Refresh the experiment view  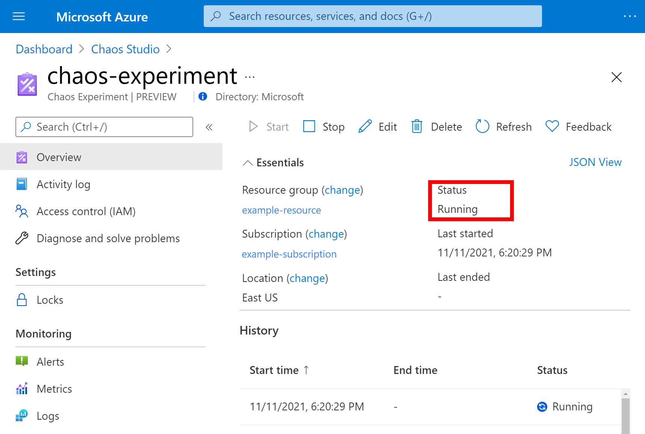[x=482, y=127]
